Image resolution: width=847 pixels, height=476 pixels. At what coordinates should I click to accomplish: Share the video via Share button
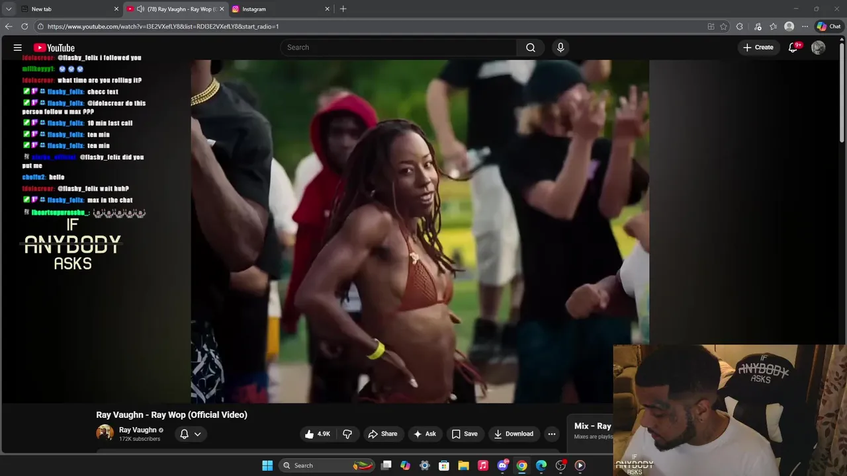(x=382, y=434)
